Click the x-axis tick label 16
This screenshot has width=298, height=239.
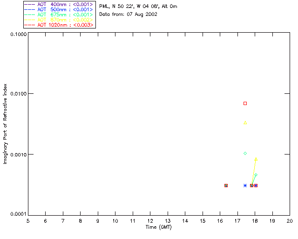pyautogui.click(x=220, y=221)
